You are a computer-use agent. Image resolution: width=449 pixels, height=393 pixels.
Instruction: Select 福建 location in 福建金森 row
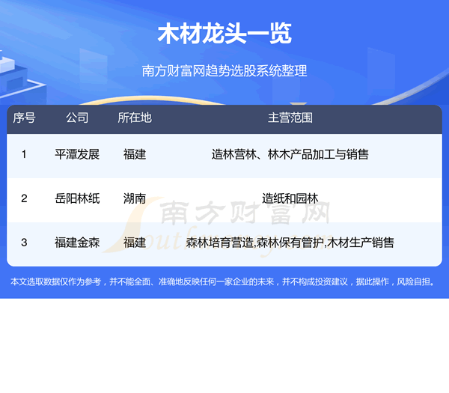coord(135,243)
